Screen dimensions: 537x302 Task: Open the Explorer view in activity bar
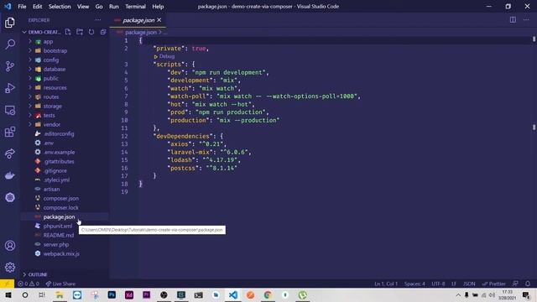[x=10, y=23]
